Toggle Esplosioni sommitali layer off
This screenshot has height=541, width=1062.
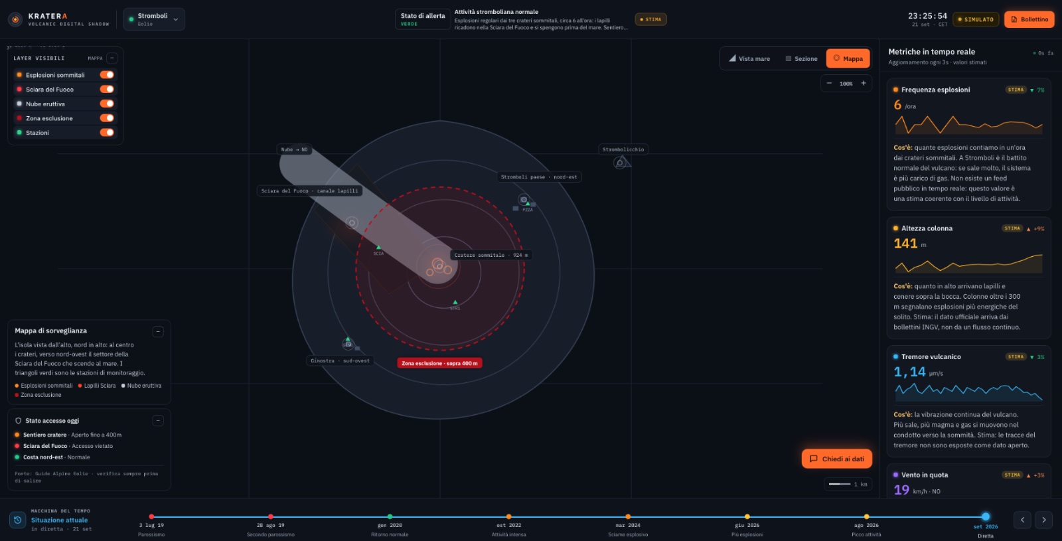107,75
